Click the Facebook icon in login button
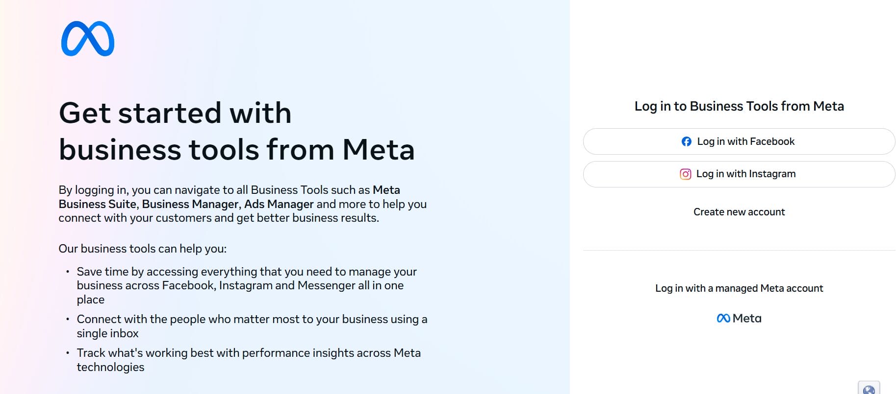 coord(687,141)
